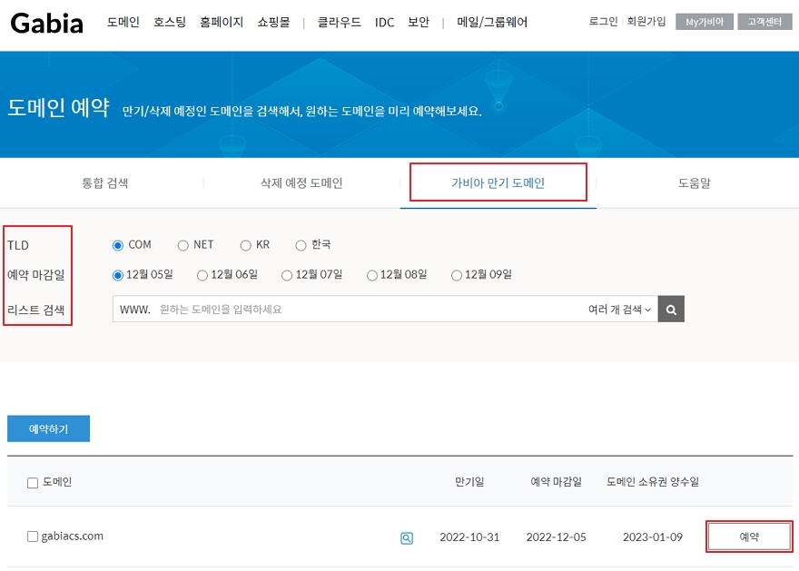Click expiry date 2022-10-31
Viewport: 799px width, 571px height.
tap(469, 537)
